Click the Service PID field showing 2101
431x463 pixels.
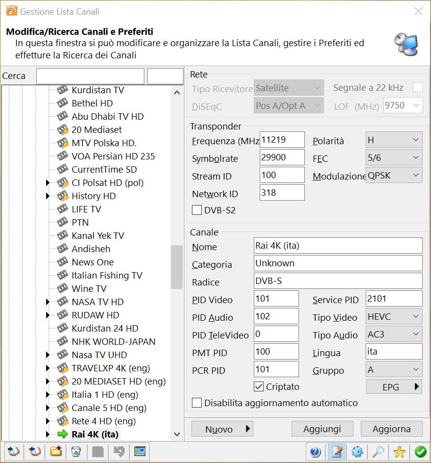[x=394, y=299]
